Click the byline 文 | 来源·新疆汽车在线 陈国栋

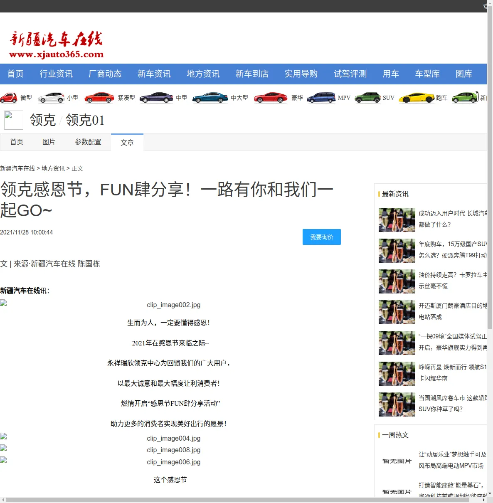point(50,264)
